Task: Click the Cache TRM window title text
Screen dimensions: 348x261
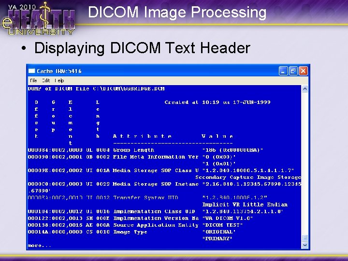Action: pos(59,71)
